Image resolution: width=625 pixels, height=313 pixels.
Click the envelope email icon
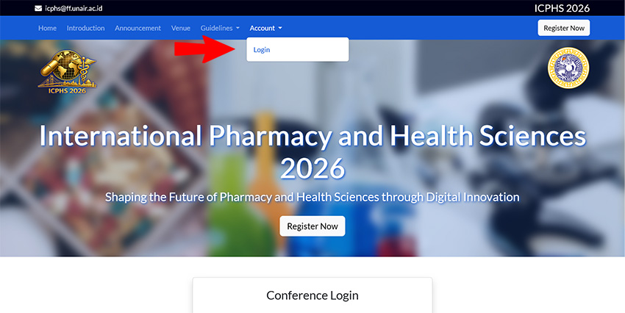pyautogui.click(x=38, y=8)
